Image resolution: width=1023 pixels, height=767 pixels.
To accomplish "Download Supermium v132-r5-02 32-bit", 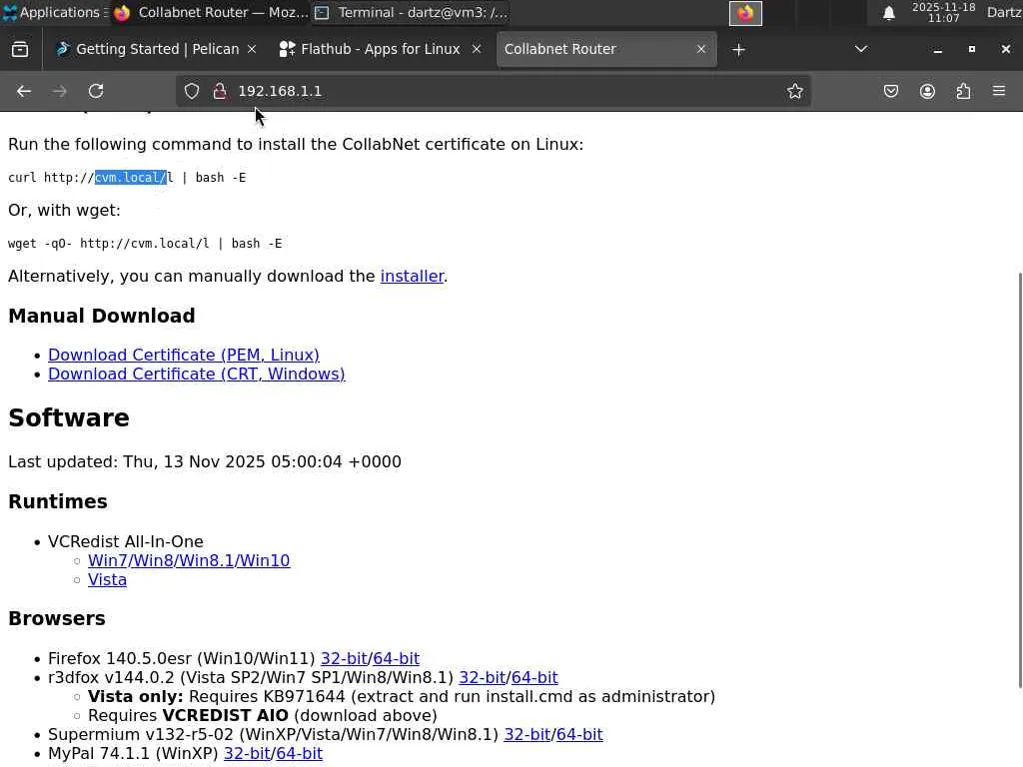I will 527,734.
